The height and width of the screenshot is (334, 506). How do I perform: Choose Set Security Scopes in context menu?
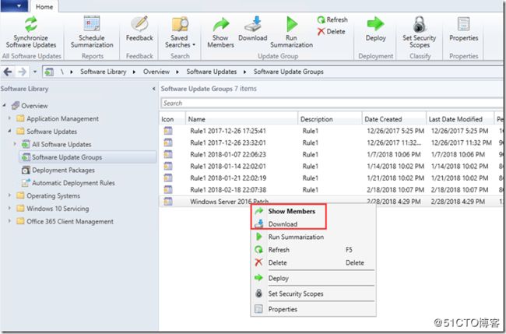[313, 294]
